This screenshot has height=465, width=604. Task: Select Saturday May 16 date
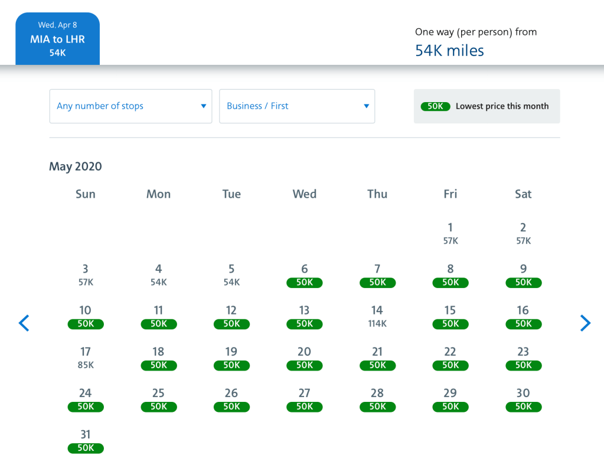[x=523, y=316]
